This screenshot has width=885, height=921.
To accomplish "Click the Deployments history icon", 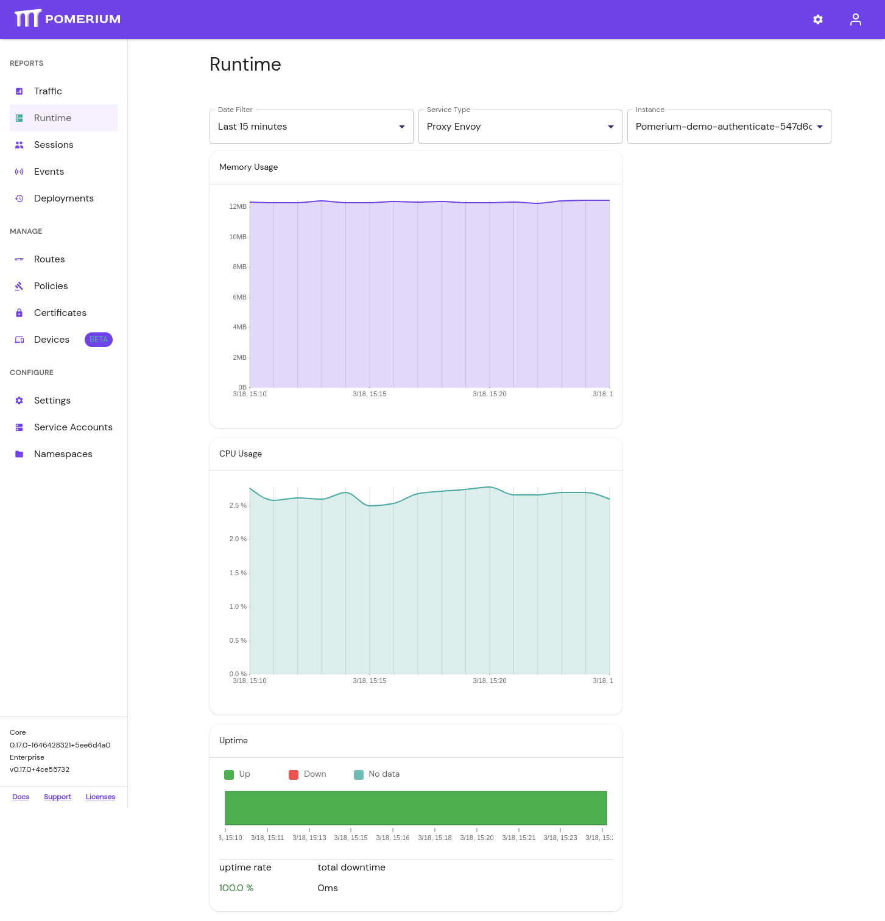I will [19, 198].
